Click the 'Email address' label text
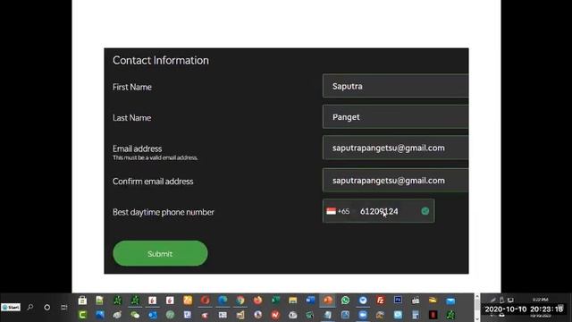The height and width of the screenshot is (322, 572). tap(137, 148)
